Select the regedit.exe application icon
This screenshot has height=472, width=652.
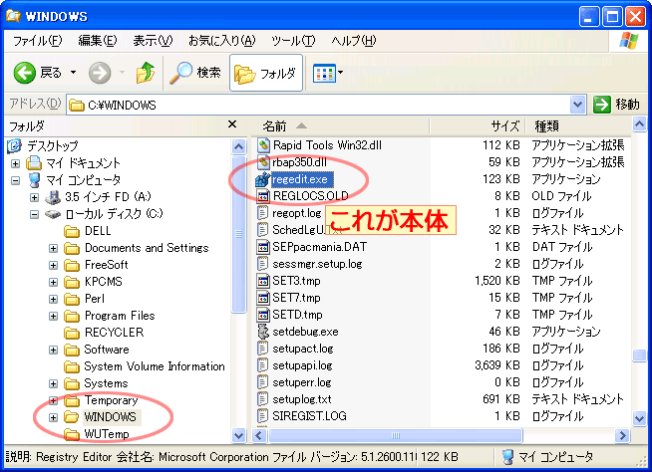click(x=262, y=179)
